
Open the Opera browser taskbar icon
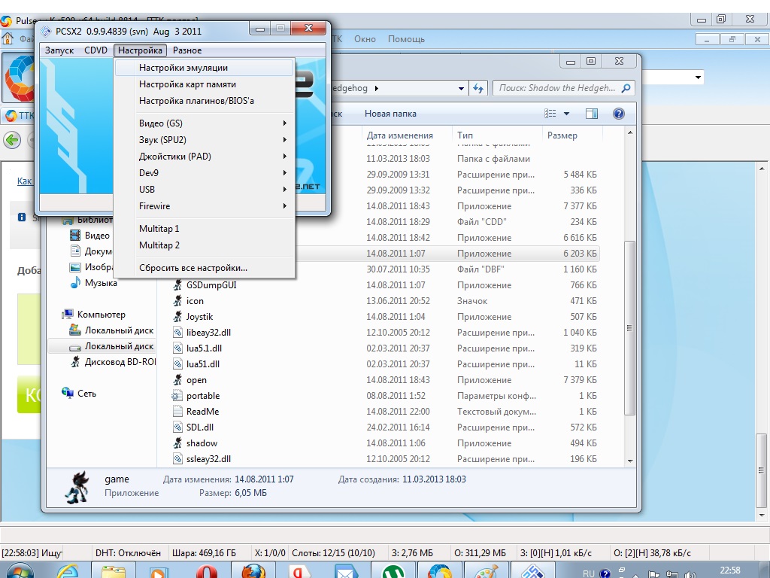207,571
